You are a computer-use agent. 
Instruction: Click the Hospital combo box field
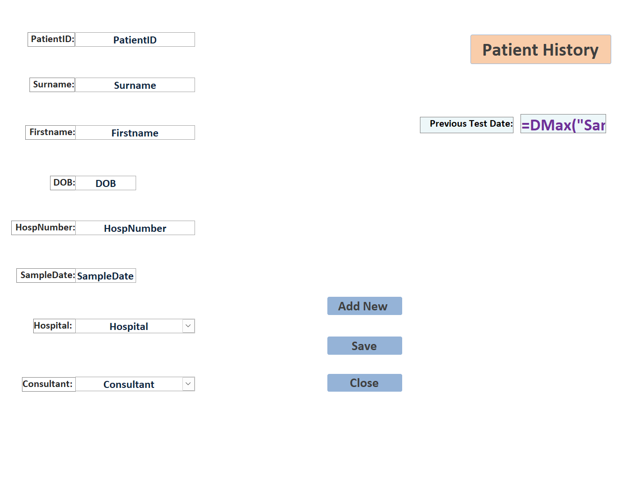129,326
